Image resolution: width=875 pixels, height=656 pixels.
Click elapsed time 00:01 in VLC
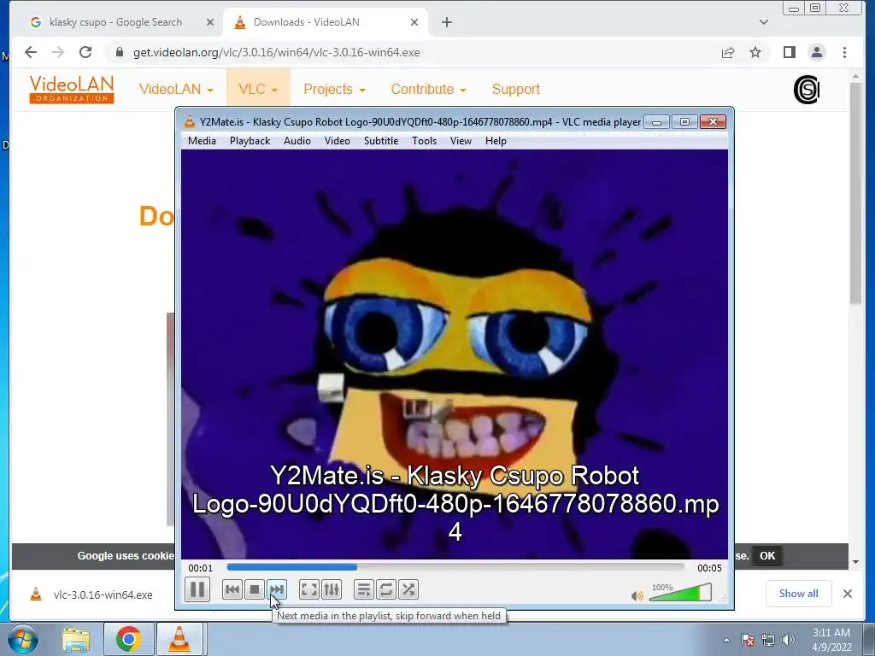pyautogui.click(x=200, y=568)
